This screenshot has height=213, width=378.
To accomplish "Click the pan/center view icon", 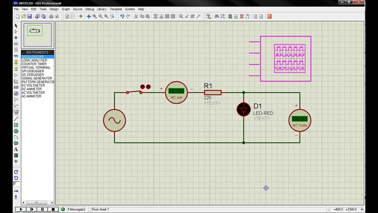I will (x=89, y=16).
